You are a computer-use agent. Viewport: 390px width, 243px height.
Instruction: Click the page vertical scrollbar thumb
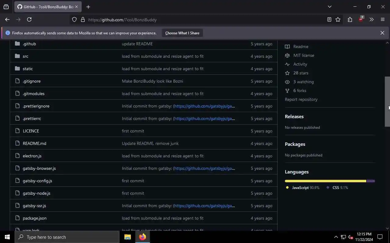click(x=387, y=101)
